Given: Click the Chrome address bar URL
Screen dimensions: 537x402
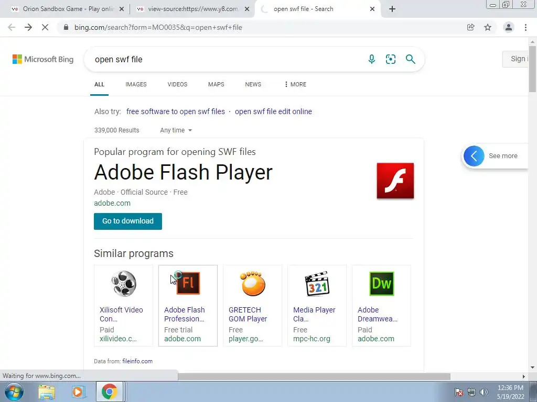Looking at the screenshot, I should 158,27.
